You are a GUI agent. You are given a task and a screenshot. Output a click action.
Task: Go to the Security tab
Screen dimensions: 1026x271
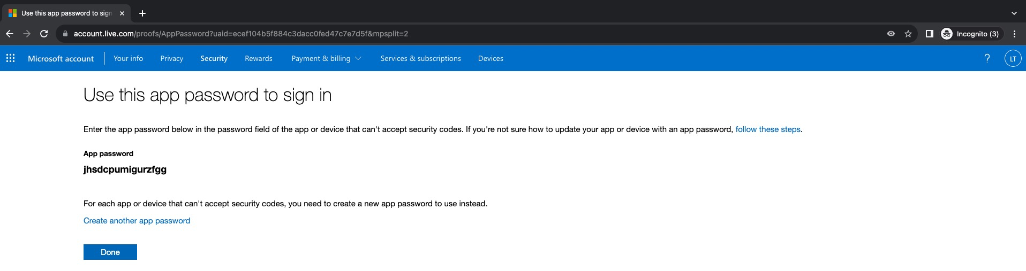pos(214,58)
